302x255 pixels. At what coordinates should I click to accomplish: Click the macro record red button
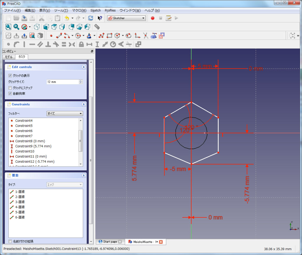click(x=152, y=18)
